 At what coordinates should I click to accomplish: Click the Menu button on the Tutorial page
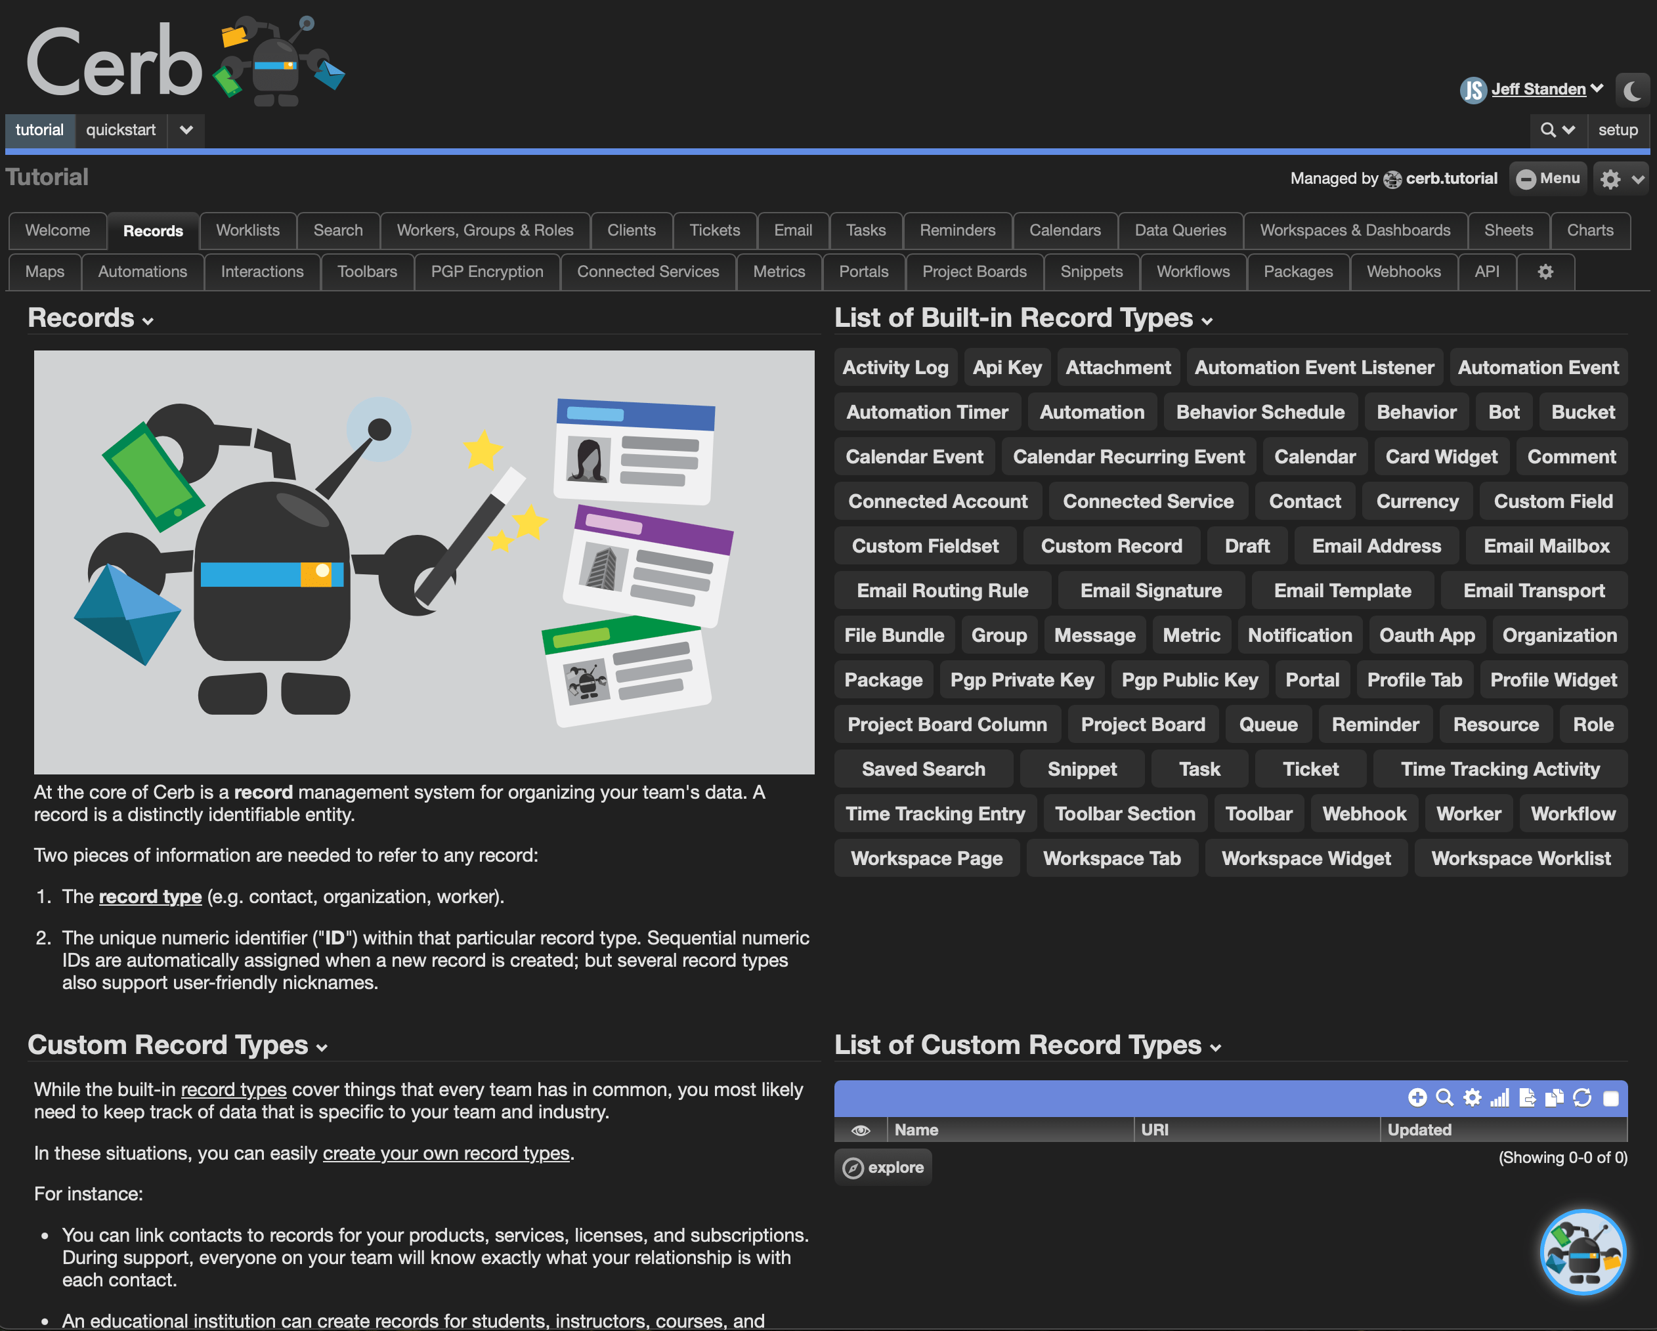click(1548, 179)
